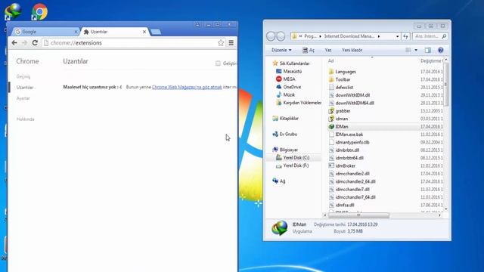
Task: Open the Chrome hamburger menu
Action: coord(231,43)
